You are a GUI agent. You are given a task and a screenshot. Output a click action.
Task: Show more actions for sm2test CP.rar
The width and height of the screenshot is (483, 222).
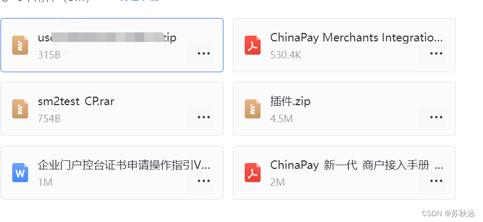(204, 117)
